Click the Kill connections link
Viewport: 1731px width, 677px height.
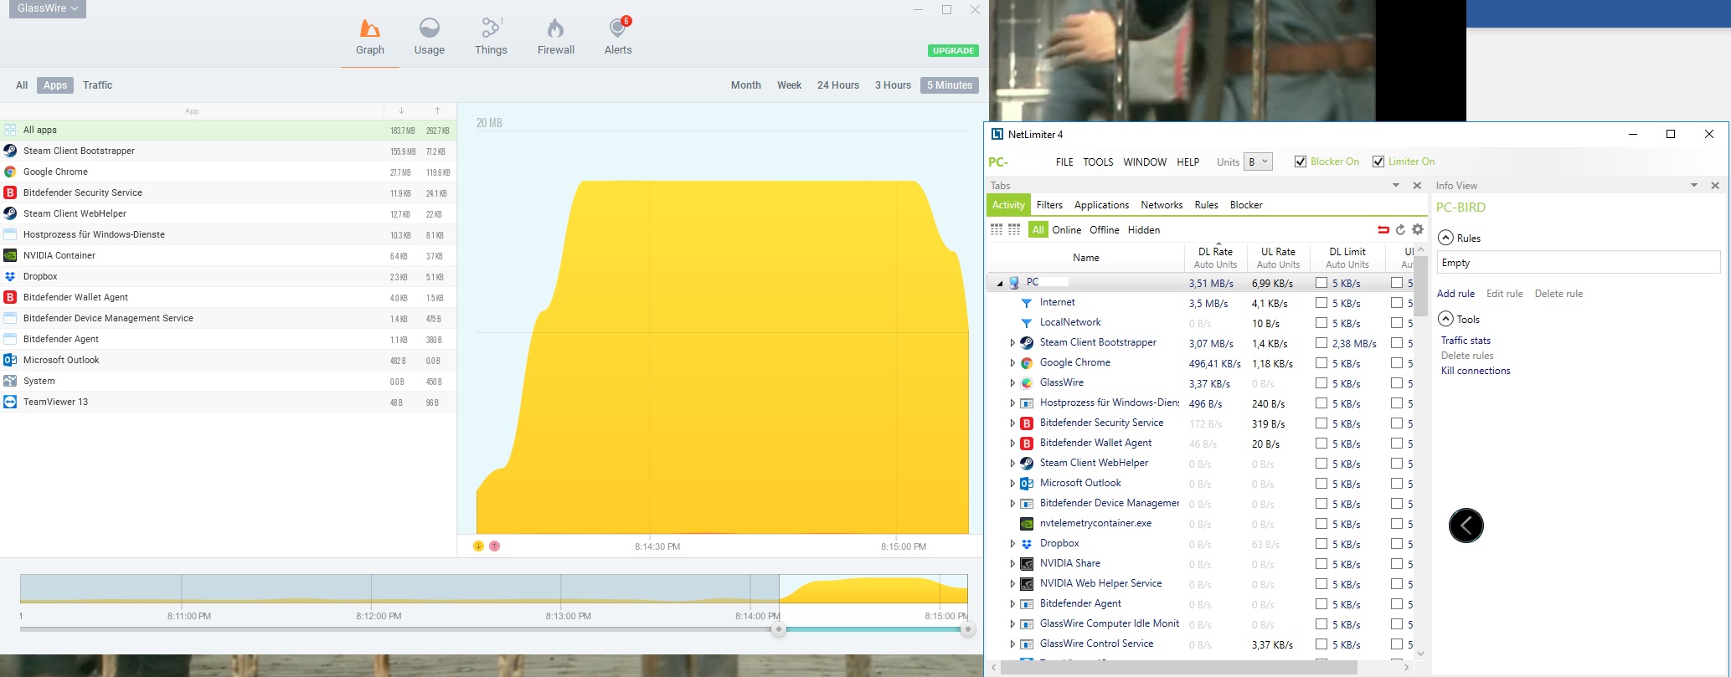point(1476,371)
